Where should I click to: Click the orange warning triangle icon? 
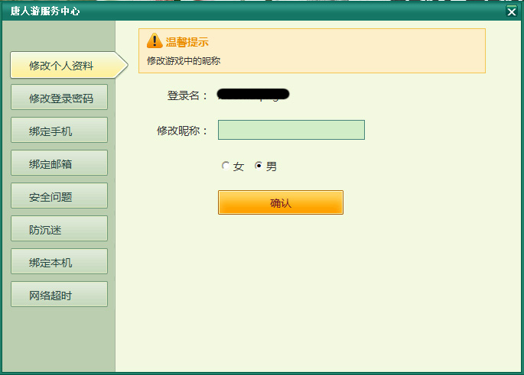155,41
